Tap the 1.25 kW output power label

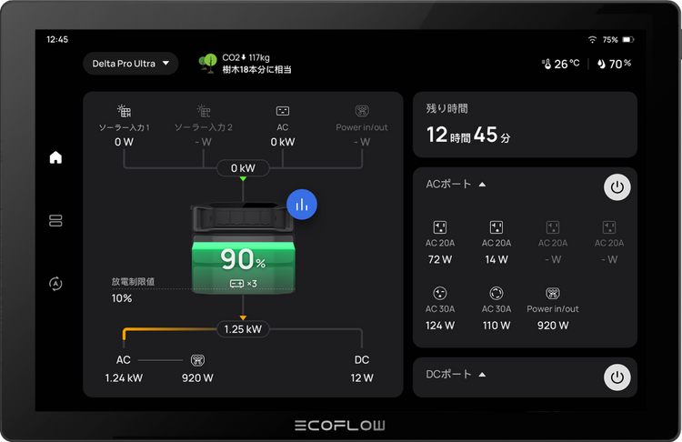[x=243, y=329]
